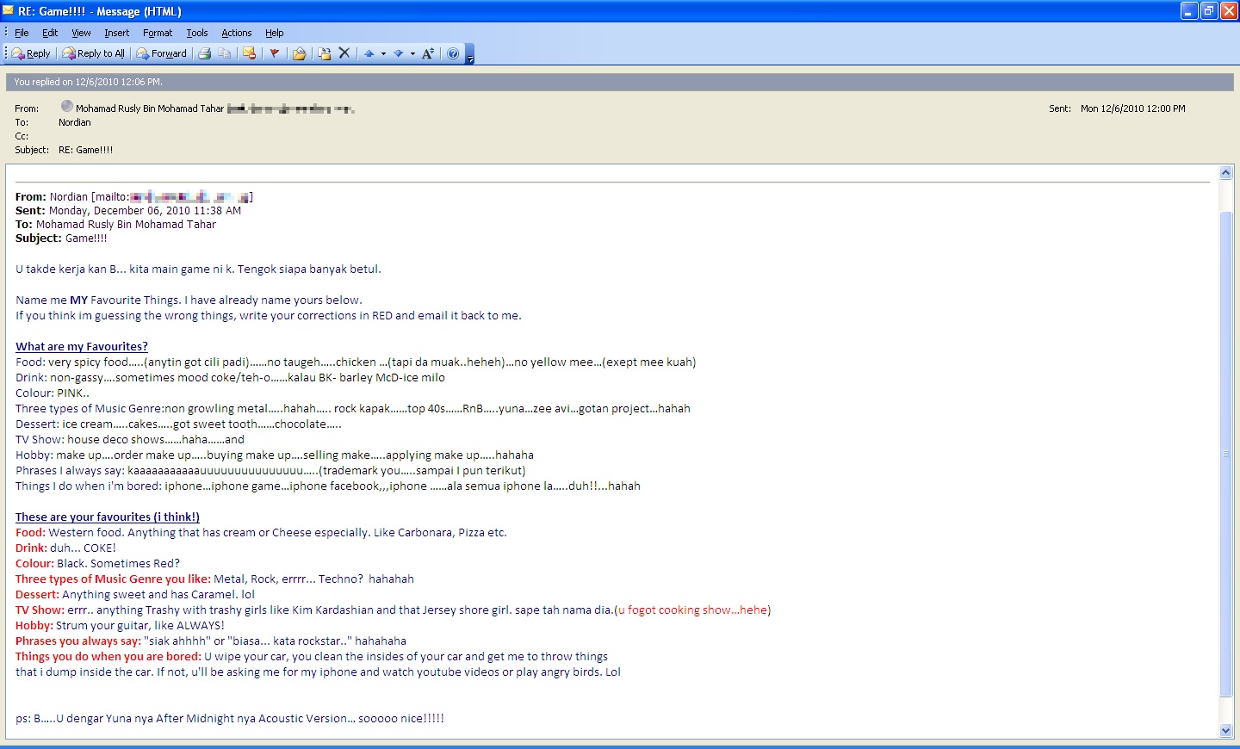Open the previous item dropdown arrow
The height and width of the screenshot is (749, 1240).
pyautogui.click(x=383, y=53)
